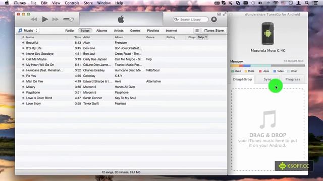Screen dimensions: 323x181
Task: Open the Music library source dropdown
Action: pos(28,31)
